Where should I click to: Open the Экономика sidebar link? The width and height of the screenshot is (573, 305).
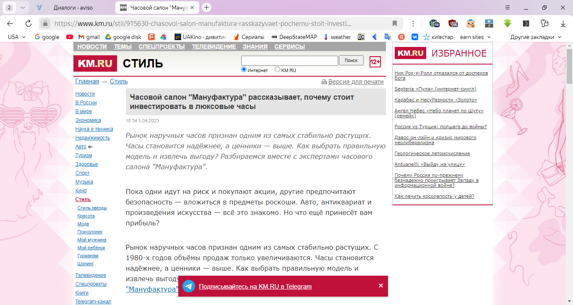coord(88,120)
